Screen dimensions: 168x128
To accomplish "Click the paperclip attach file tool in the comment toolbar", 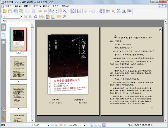I will click(x=43, y=17).
